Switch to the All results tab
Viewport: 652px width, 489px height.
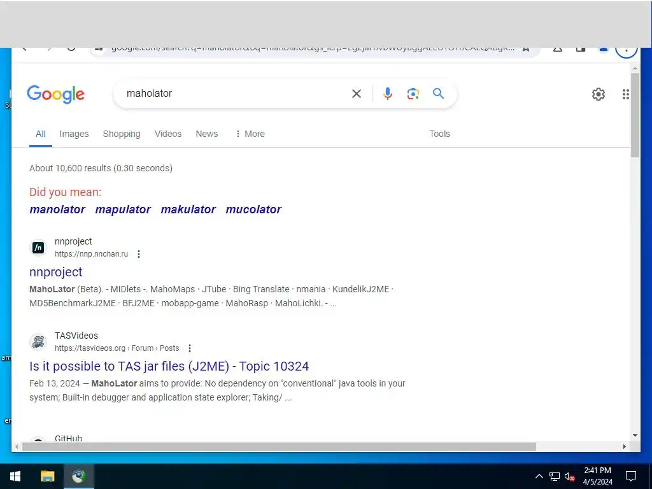pyautogui.click(x=41, y=134)
